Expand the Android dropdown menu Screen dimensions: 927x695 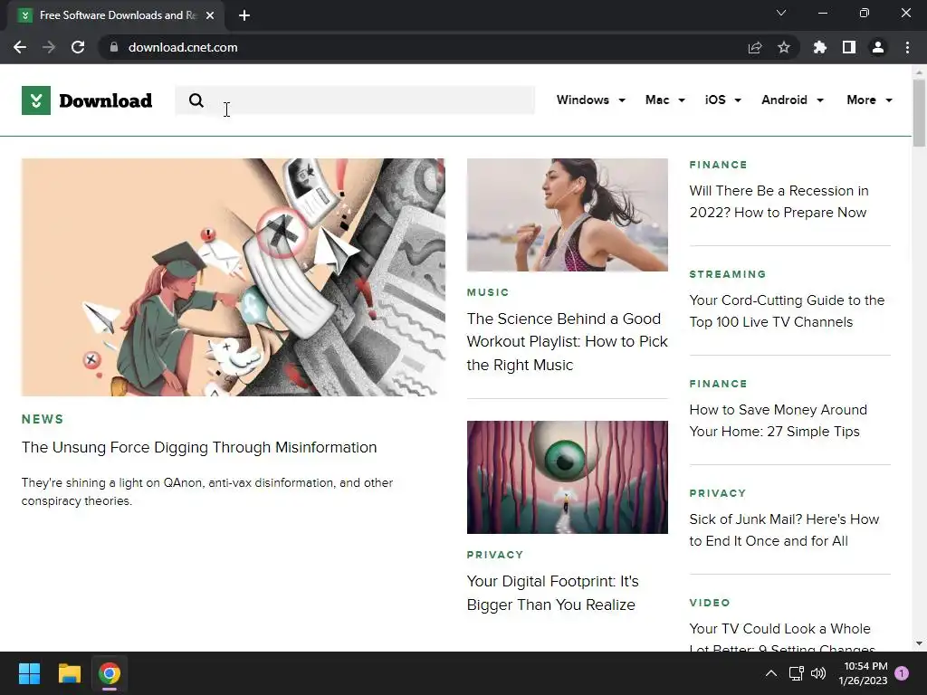pos(792,100)
